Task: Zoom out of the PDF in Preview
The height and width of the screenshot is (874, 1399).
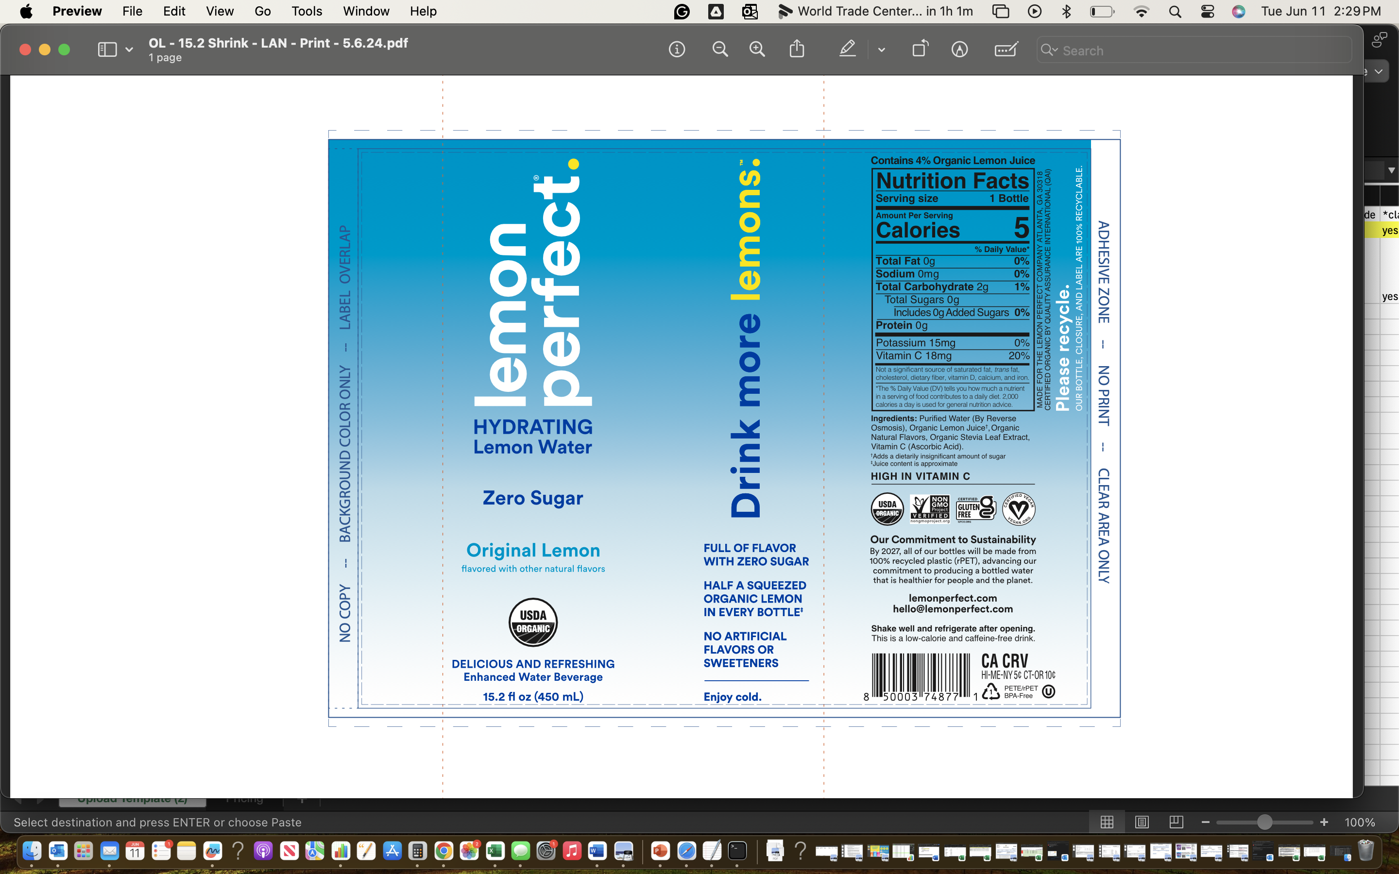Action: click(720, 50)
